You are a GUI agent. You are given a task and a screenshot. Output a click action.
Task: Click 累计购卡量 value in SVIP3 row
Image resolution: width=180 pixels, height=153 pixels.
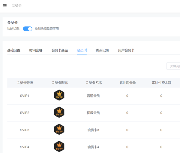127,130
